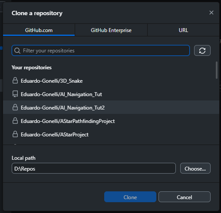The image size is (221, 213).
Task: Open the URL tab
Action: pos(183,30)
